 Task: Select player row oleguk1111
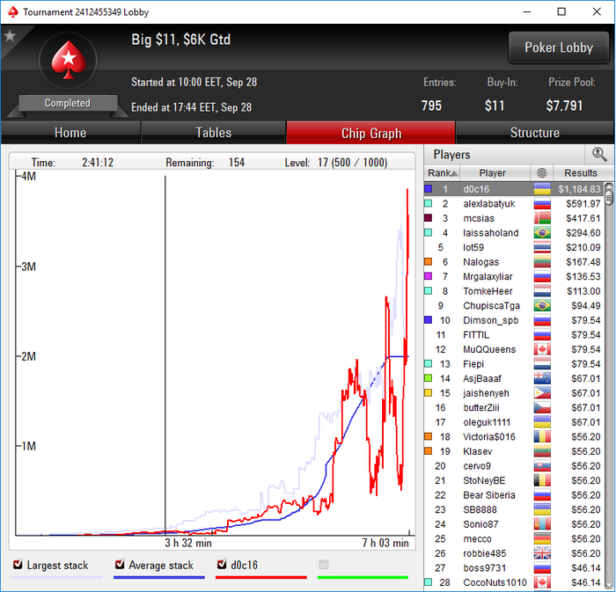514,422
